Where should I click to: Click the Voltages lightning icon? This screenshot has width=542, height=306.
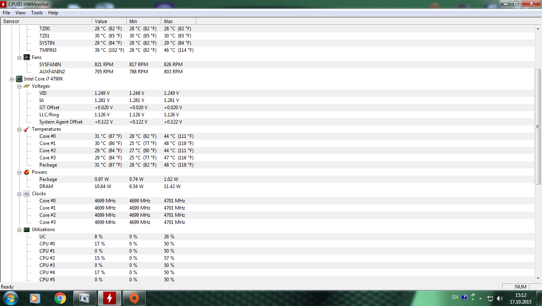[x=27, y=86]
